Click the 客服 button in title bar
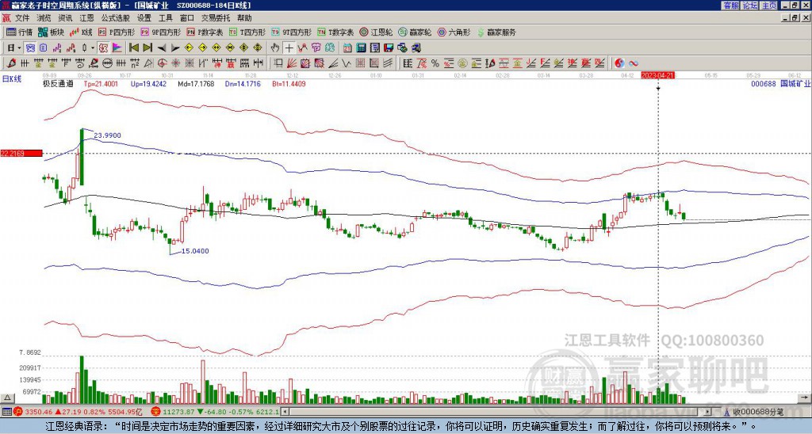Screen dimensions: 812x434 point(730,6)
